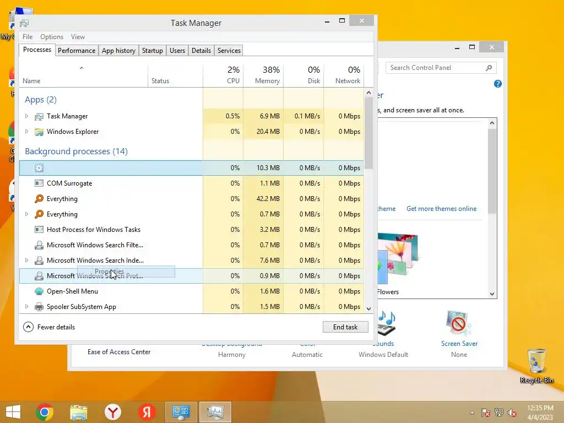Screen dimensions: 564x423
Task: Switch to the Performance tab
Action: click(77, 51)
